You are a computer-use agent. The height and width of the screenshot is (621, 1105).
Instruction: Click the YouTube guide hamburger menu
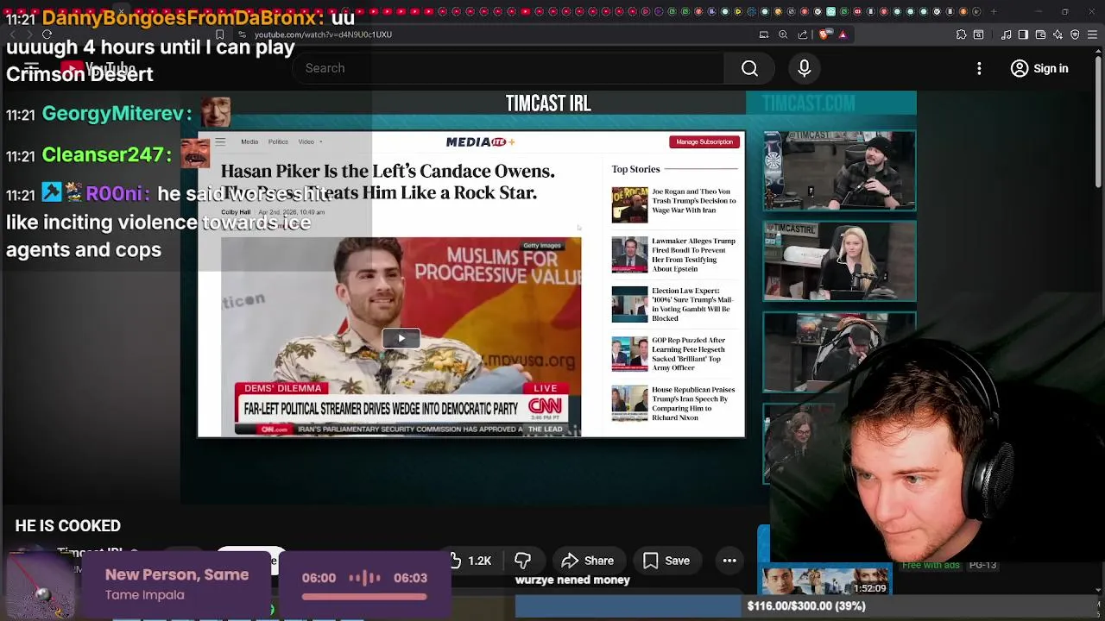point(31,68)
